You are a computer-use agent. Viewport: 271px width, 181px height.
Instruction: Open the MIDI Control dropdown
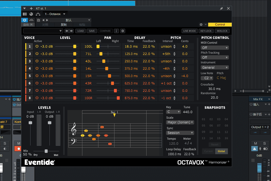215,48
